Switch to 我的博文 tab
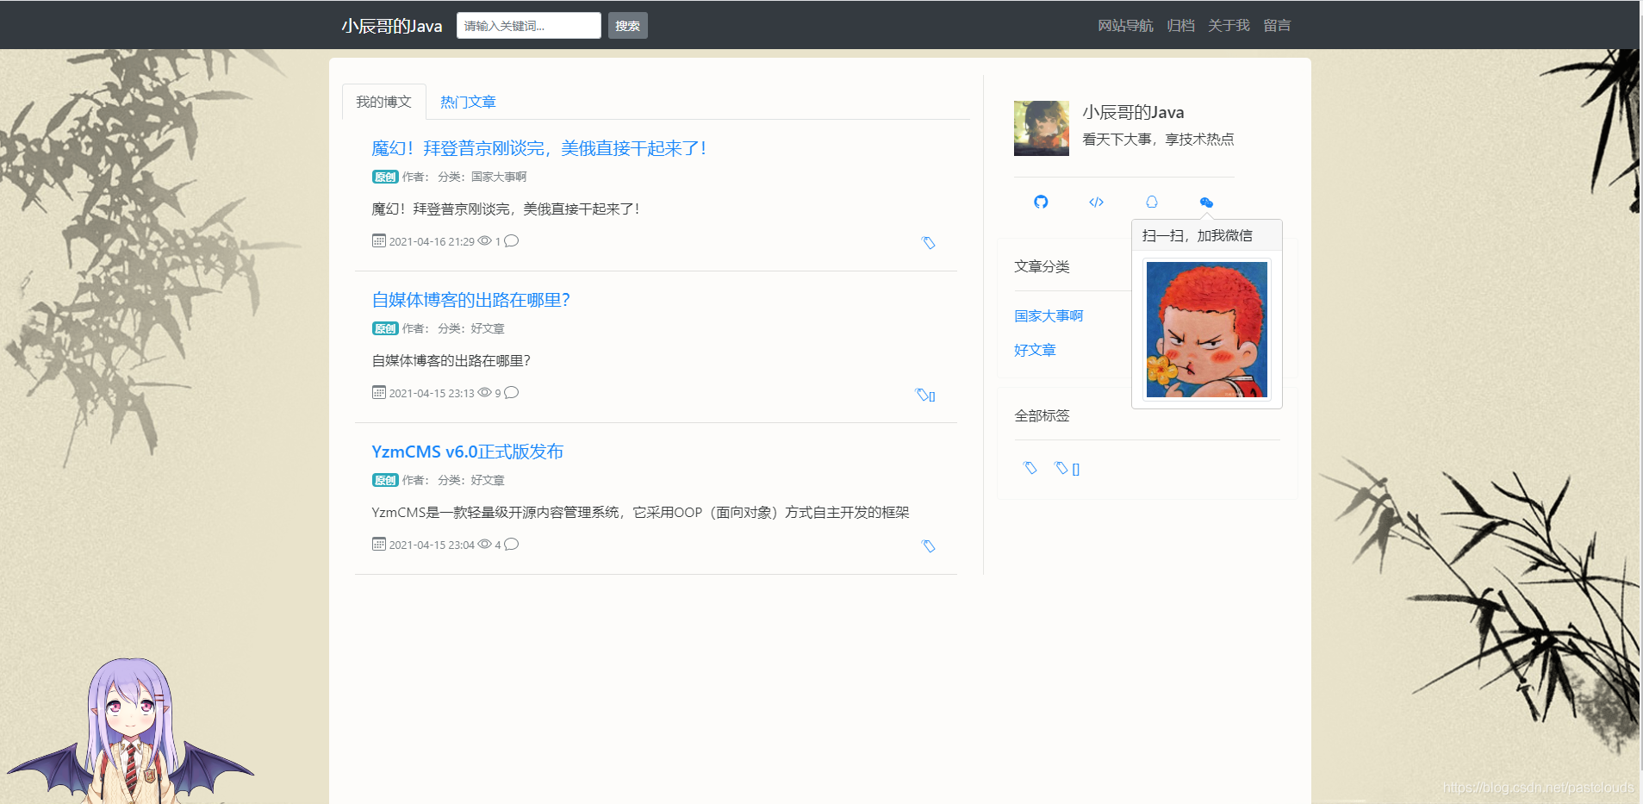The image size is (1643, 804). coord(384,102)
